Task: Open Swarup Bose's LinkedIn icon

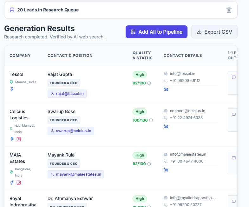Action: point(166,126)
